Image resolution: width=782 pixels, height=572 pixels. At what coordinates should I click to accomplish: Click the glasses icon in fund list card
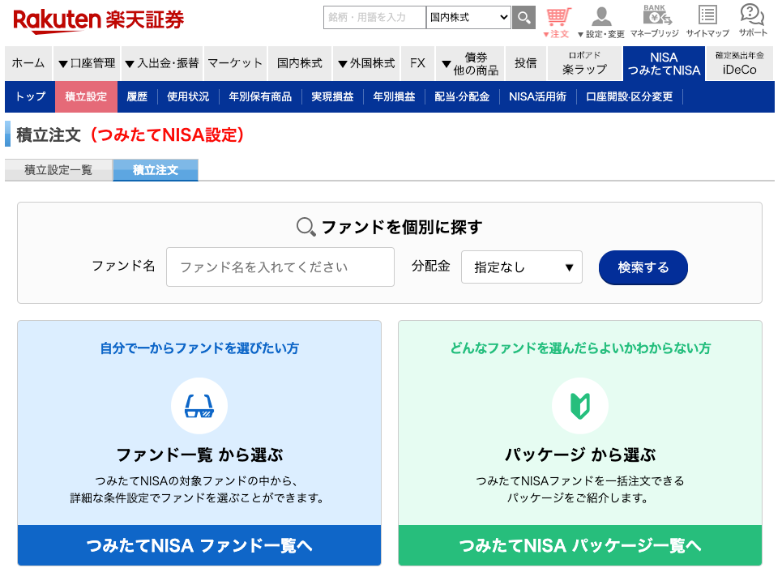point(199,406)
